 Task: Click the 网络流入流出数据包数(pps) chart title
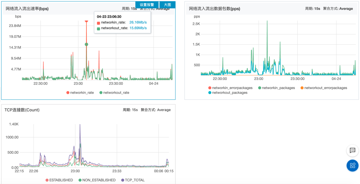coord(215,9)
